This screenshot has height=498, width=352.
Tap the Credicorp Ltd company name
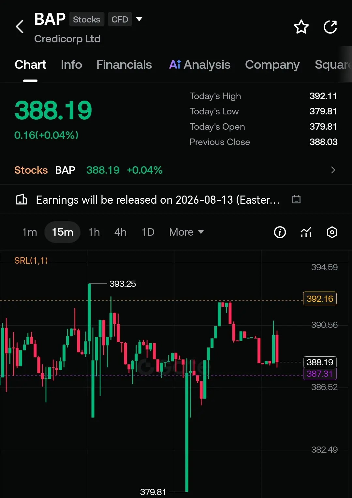(x=67, y=39)
